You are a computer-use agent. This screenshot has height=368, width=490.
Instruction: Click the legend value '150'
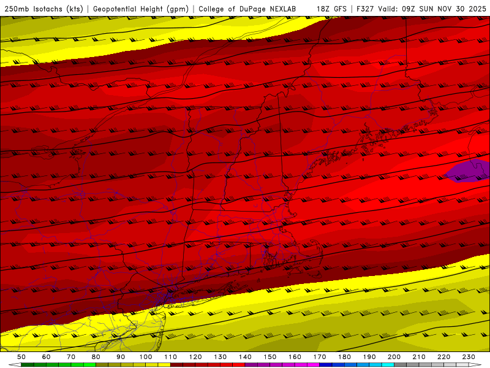[x=269, y=357]
